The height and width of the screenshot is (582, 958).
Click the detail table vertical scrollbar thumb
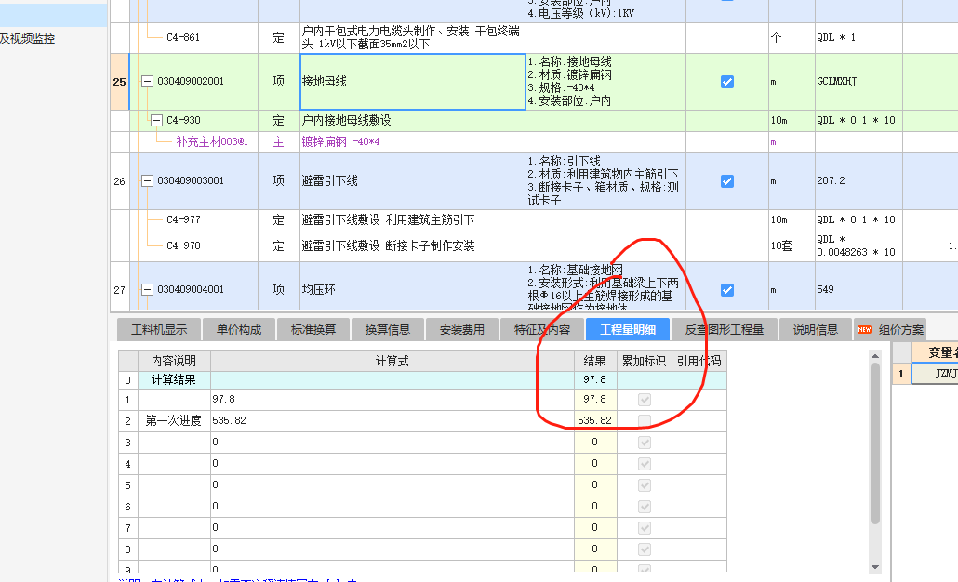point(875,443)
